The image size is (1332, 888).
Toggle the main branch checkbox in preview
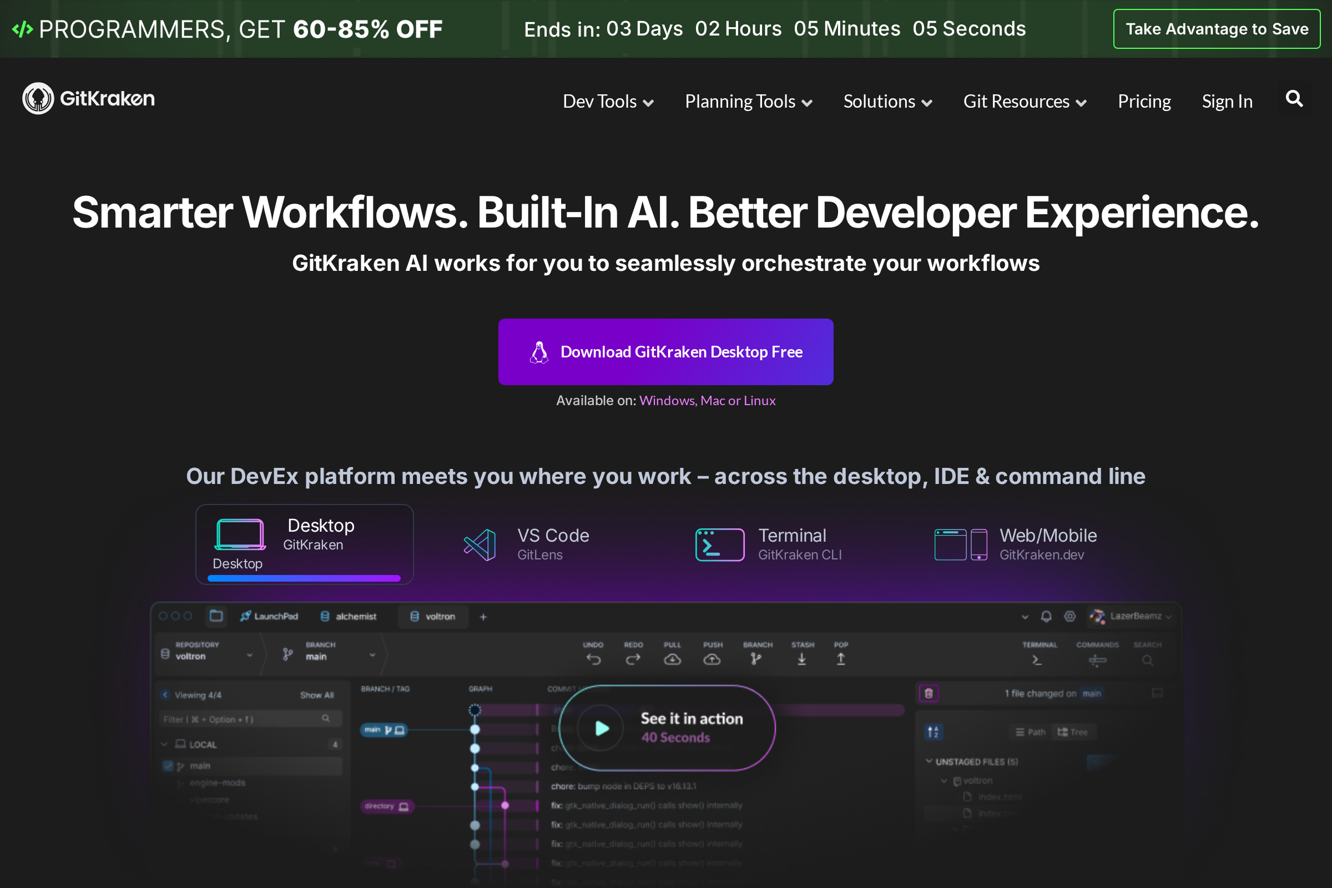pyautogui.click(x=168, y=766)
